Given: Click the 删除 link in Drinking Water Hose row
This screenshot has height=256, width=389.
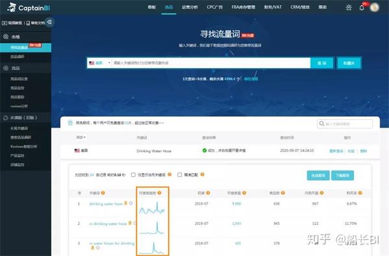Looking at the screenshot, I should (x=364, y=151).
